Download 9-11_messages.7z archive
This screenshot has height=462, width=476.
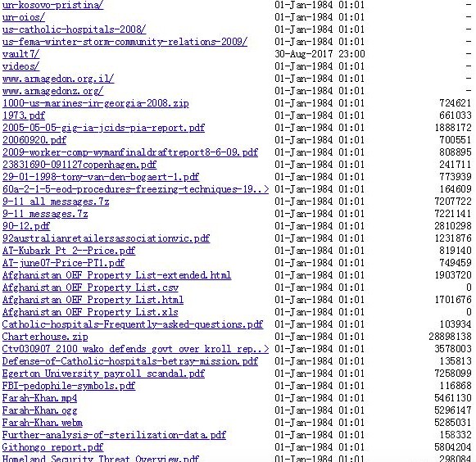(45, 214)
